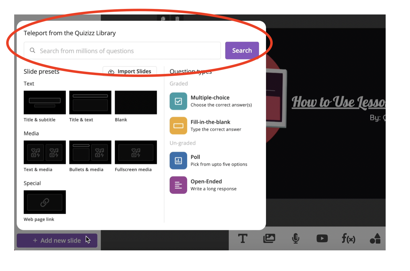This screenshot has width=410, height=271.
Task: Open the shapes tool icon
Action: click(375, 238)
